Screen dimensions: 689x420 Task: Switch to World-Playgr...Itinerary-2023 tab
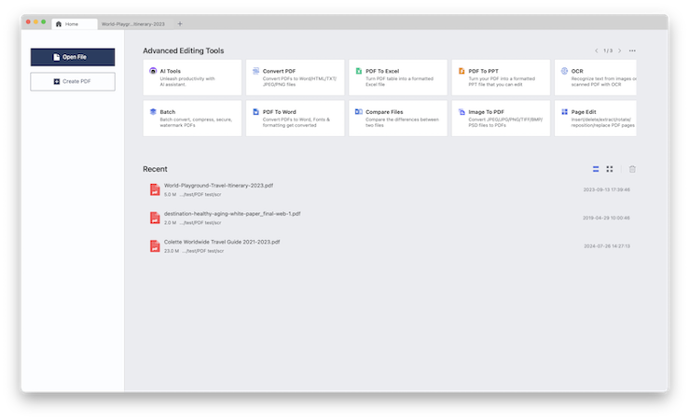click(133, 24)
